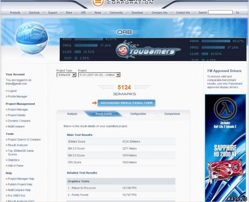
Task: Switch to the Analysis tab
Action: [x=72, y=114]
